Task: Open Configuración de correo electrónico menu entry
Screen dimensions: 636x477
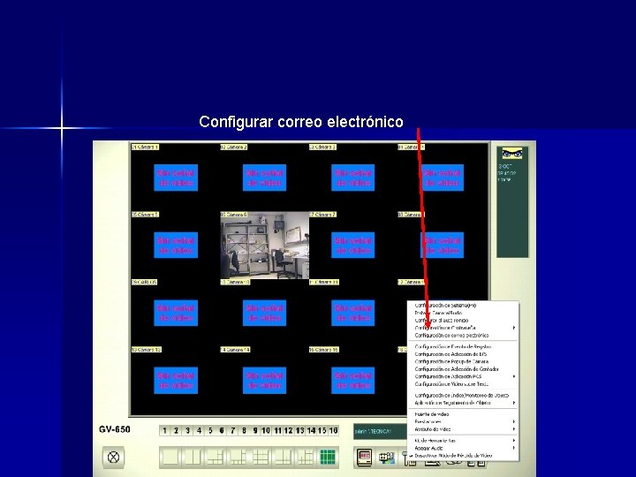Action: tap(451, 336)
